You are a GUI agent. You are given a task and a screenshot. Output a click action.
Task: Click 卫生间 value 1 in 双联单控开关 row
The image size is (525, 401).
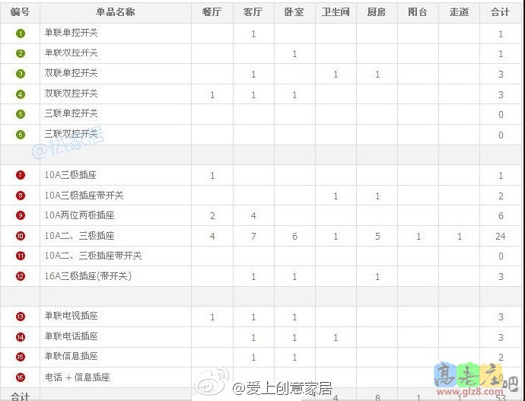click(336, 75)
